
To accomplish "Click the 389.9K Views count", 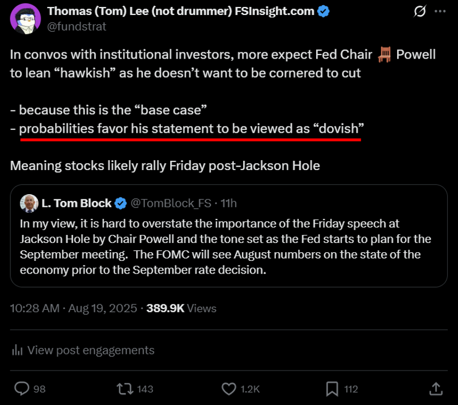I will 182,308.
